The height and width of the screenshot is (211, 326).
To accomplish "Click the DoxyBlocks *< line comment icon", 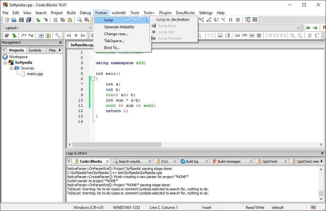I will pyautogui.click(x=31, y=35).
